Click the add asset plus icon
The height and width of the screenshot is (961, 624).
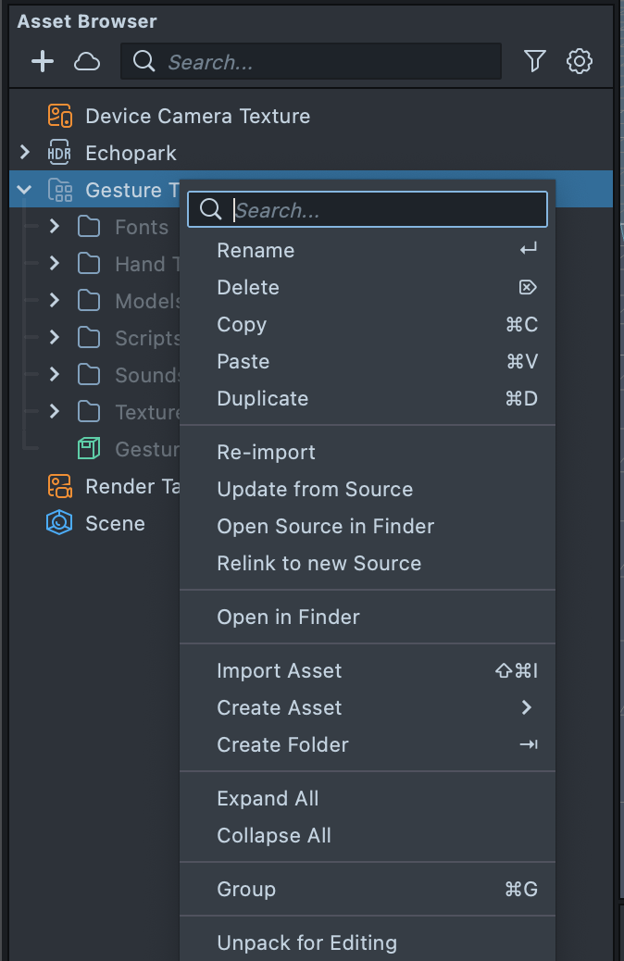point(43,62)
